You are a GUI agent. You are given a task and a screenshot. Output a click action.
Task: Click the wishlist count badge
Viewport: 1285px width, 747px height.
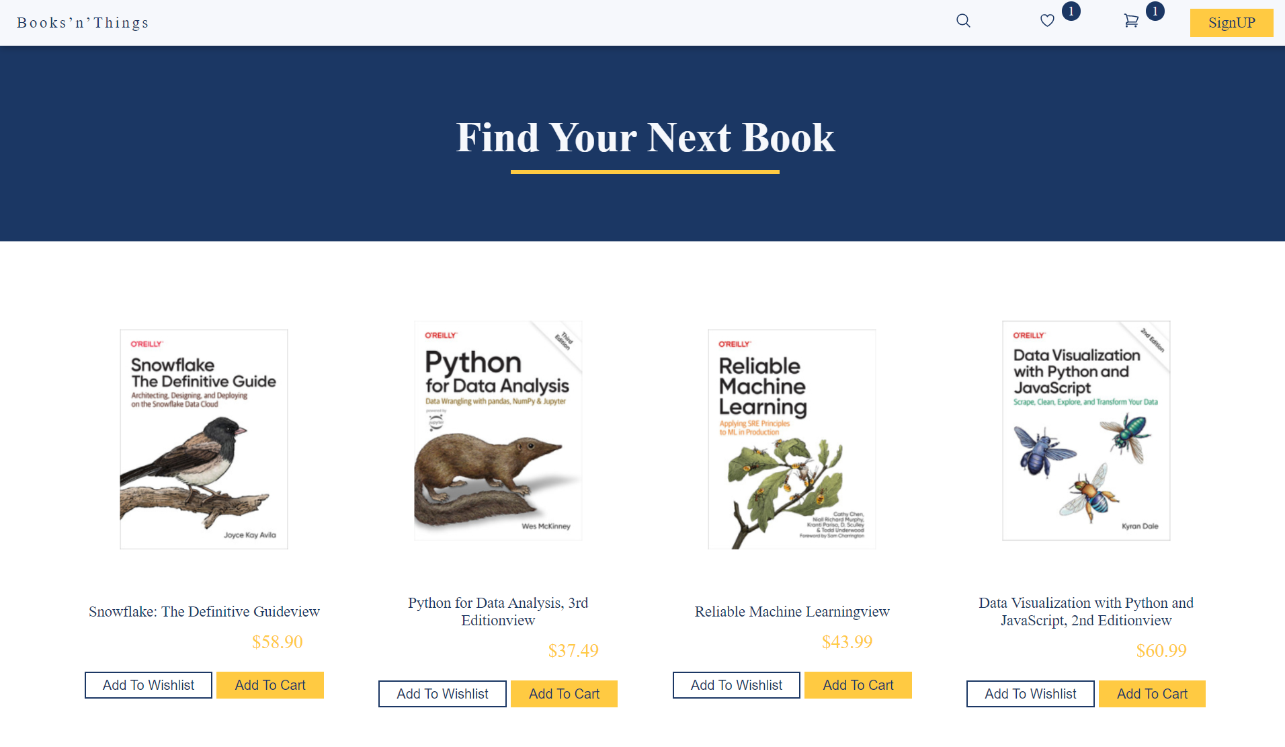tap(1071, 11)
